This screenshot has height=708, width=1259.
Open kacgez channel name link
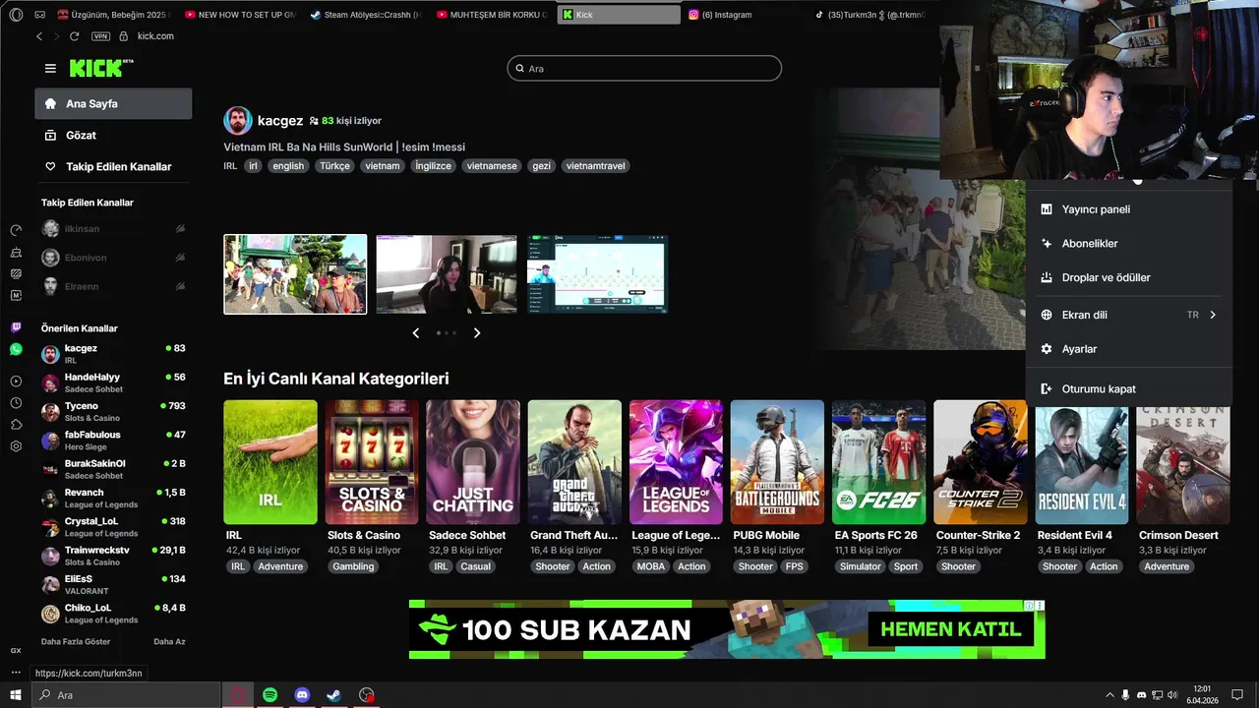[x=280, y=120]
